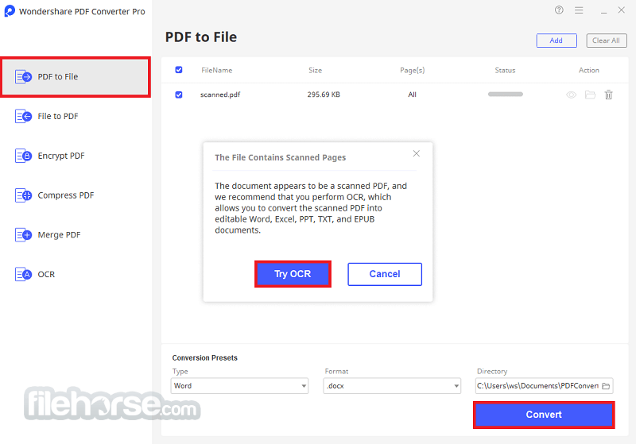
Task: Expand the Type dropdown showing Word
Action: [x=239, y=386]
